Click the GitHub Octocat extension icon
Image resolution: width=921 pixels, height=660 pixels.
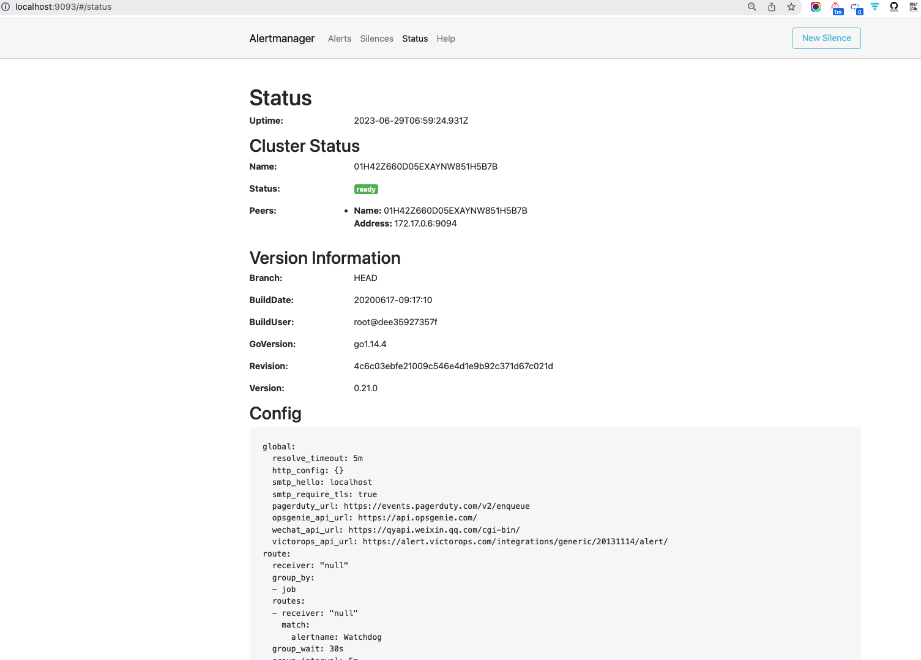tap(893, 7)
